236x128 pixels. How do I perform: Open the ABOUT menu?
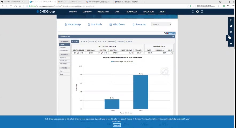[162, 11]
